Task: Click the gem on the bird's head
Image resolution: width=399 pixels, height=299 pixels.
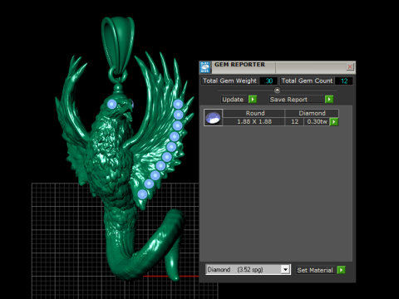Action: point(112,105)
